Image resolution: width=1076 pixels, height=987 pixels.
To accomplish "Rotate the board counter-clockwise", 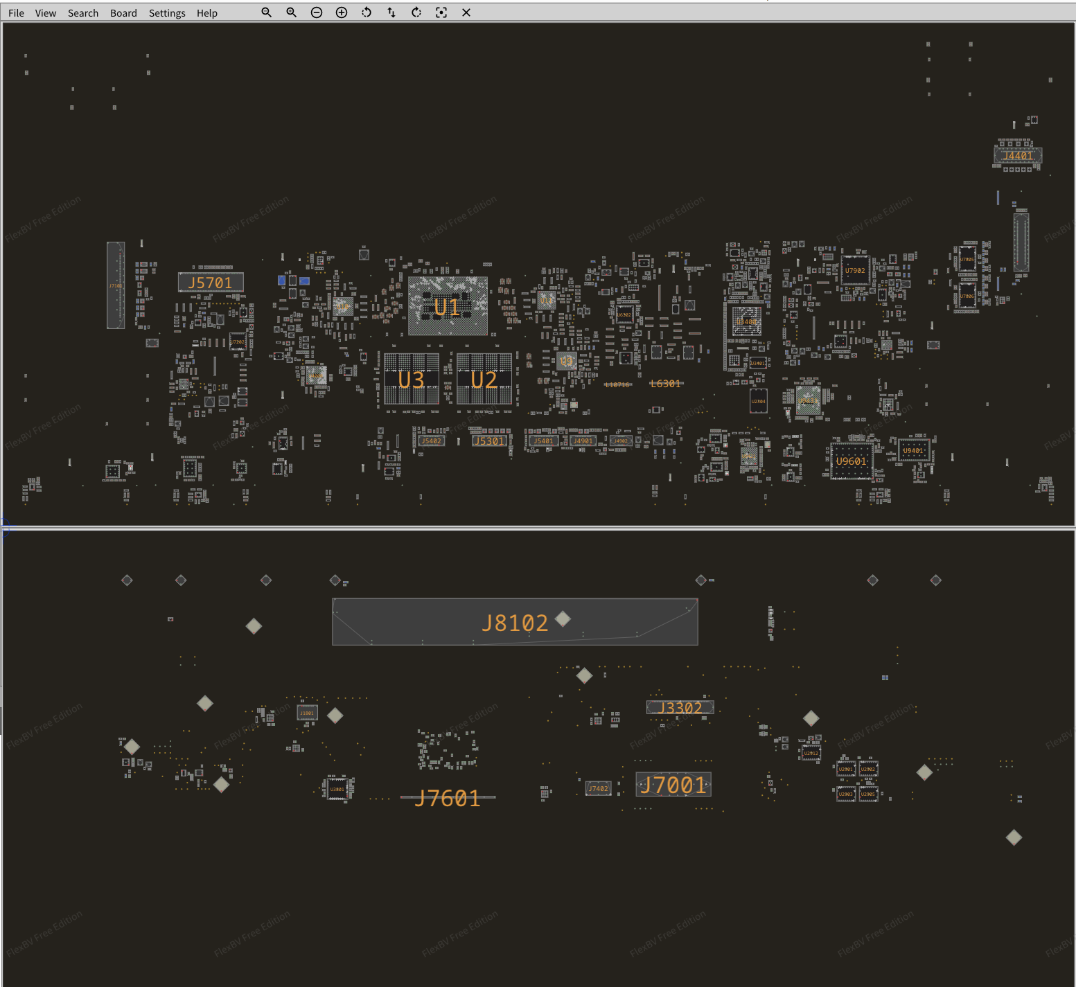I will [x=367, y=12].
